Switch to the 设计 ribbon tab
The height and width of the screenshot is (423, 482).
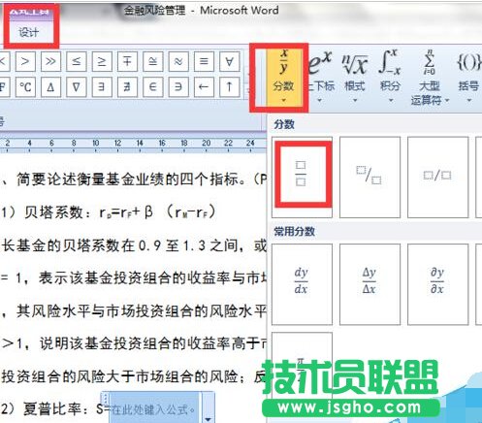coord(29,32)
